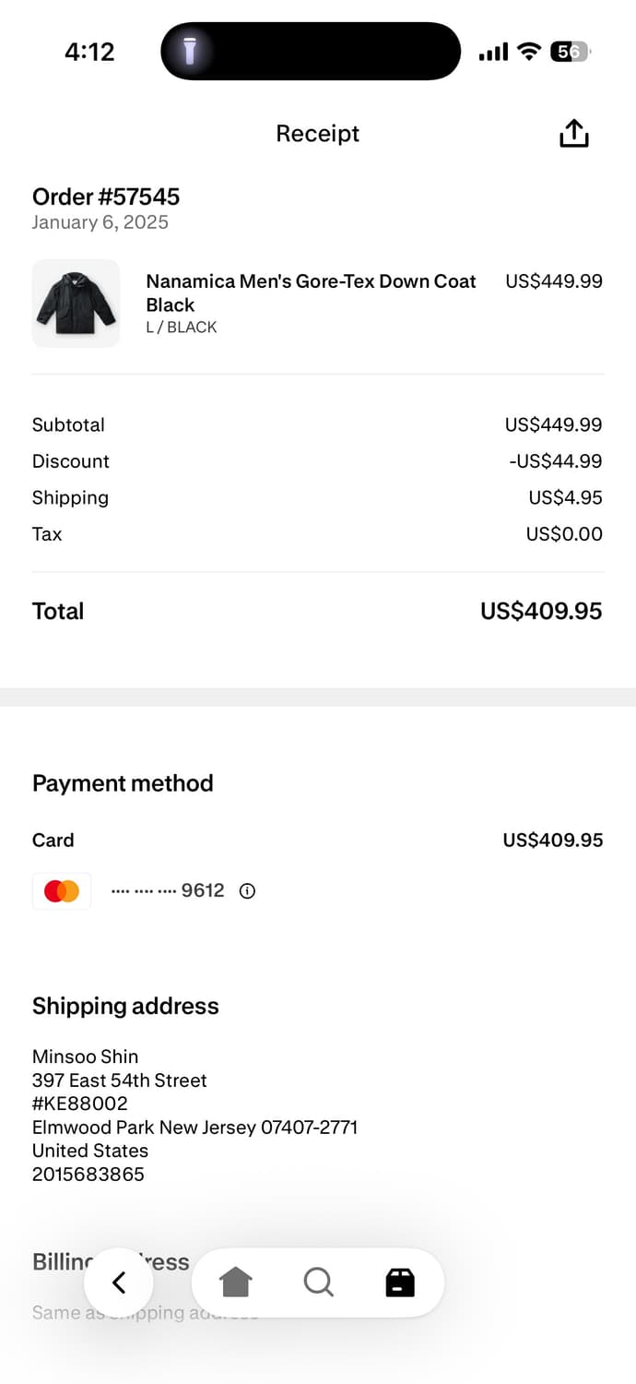Tap the battery indicator in status bar
Image resolution: width=636 pixels, height=1384 pixels.
pos(569,52)
